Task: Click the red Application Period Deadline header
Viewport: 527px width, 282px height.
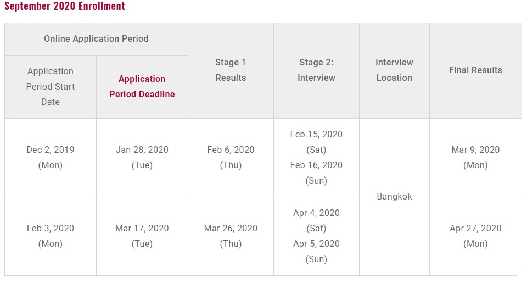Action: (142, 86)
